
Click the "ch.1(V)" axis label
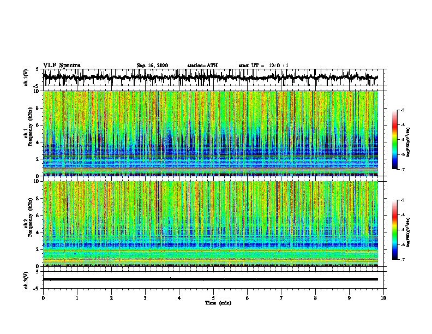coord(26,77)
